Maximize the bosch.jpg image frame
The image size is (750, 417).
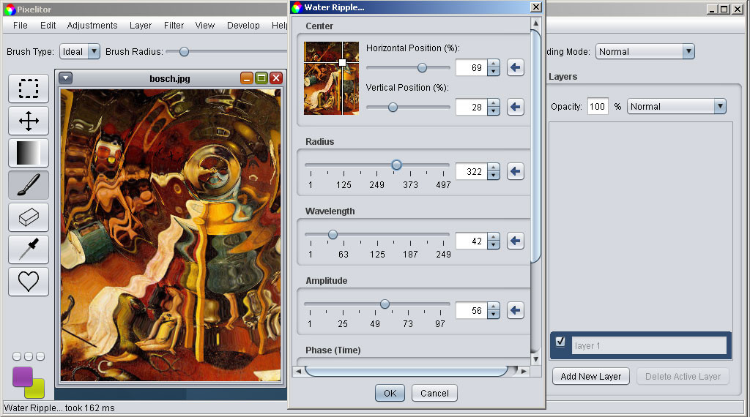(261, 78)
